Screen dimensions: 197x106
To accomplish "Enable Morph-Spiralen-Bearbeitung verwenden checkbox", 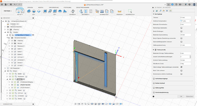I will [181, 38].
